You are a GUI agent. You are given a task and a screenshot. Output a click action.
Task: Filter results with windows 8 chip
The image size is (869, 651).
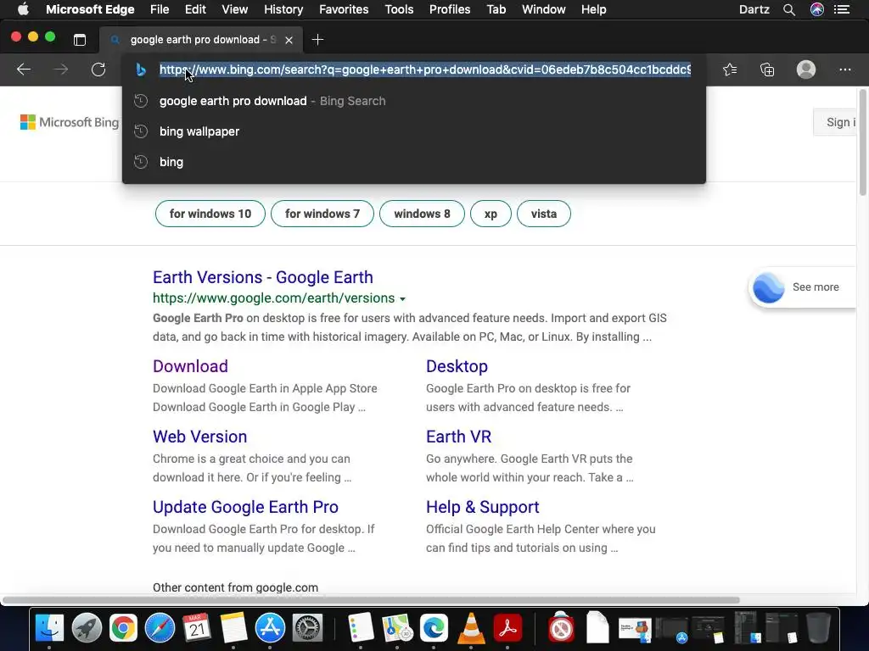click(x=422, y=214)
